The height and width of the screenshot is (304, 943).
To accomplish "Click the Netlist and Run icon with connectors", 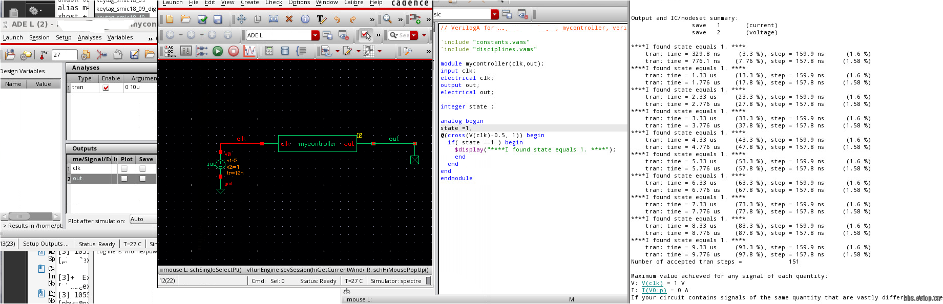I will tap(202, 51).
